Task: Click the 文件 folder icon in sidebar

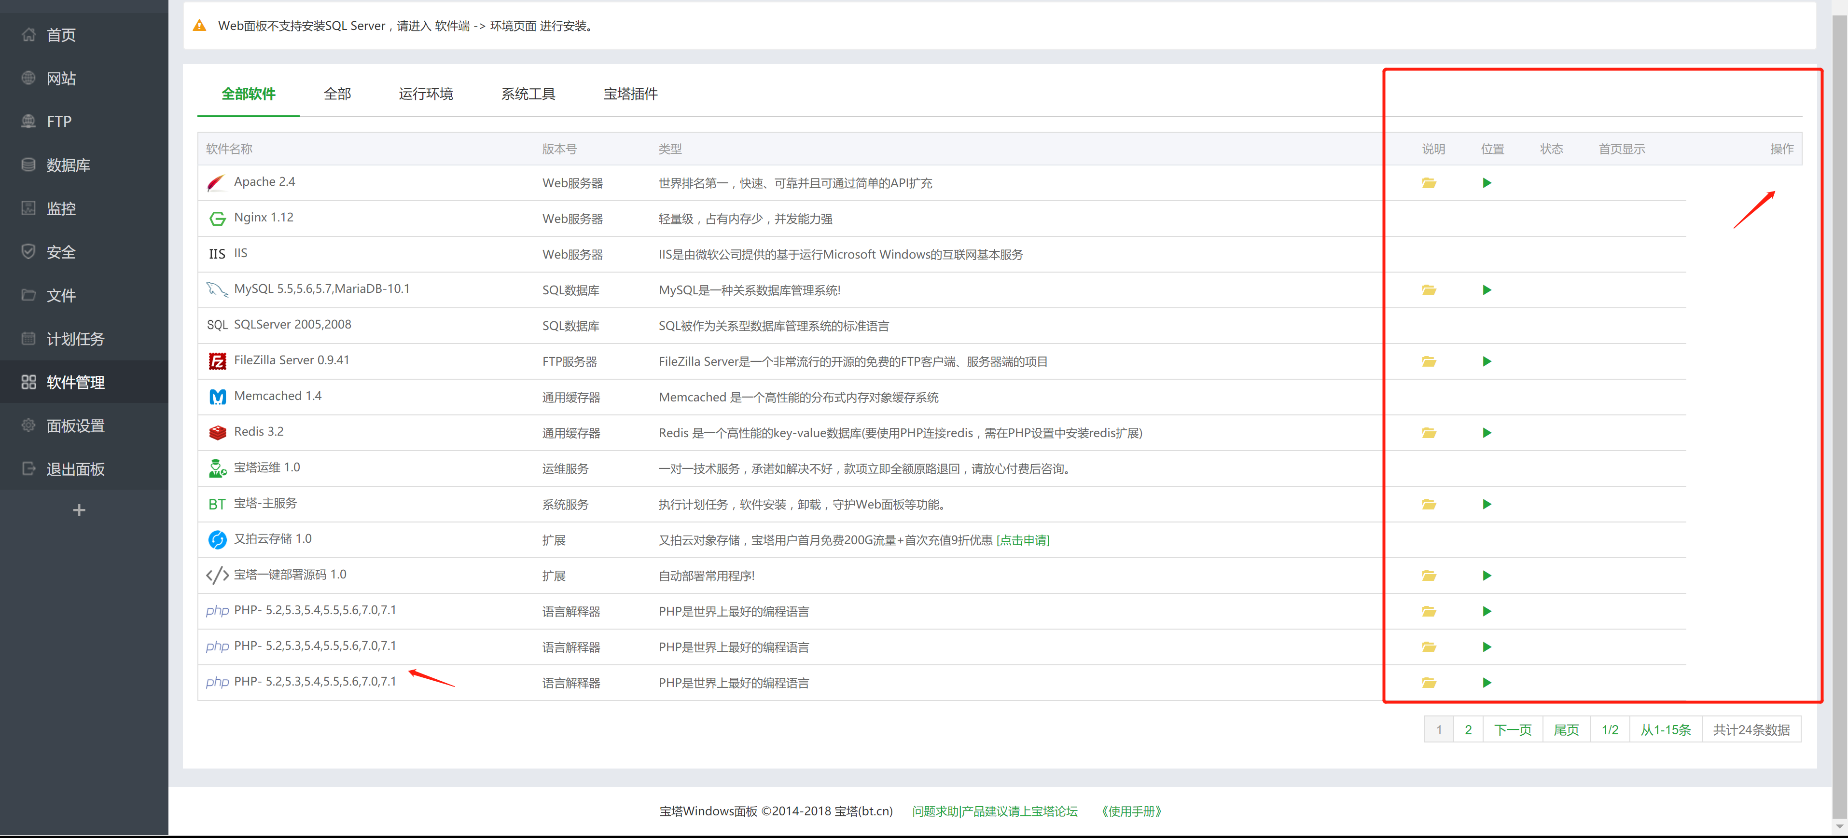Action: tap(28, 295)
